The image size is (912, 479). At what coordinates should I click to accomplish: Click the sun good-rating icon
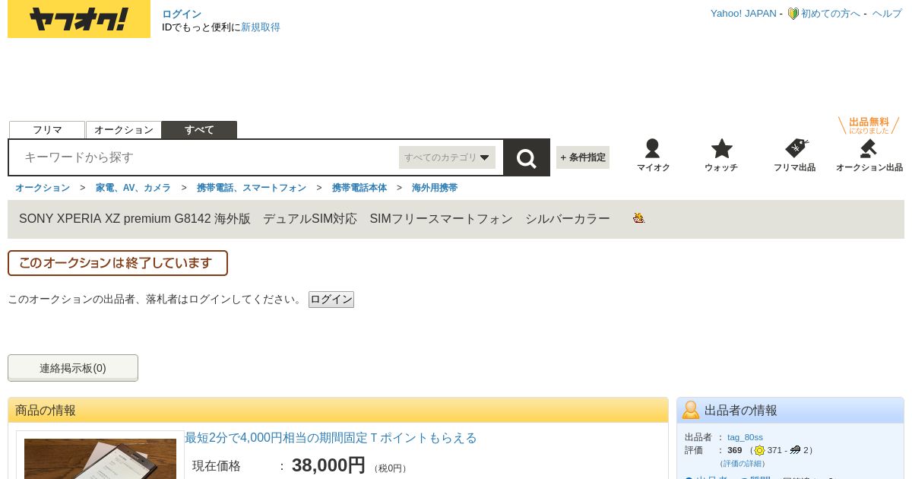click(759, 450)
